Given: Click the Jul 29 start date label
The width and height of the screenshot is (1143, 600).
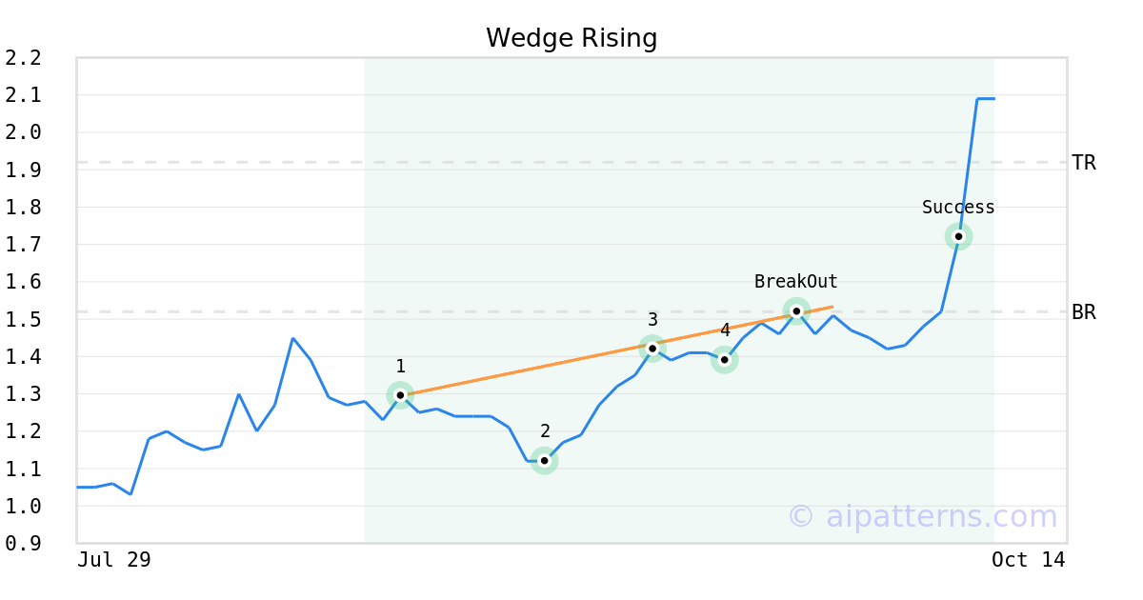Looking at the screenshot, I should (114, 560).
